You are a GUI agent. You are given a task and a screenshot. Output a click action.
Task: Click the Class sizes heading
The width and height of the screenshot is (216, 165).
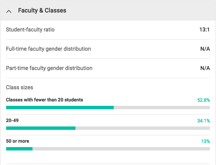tap(20, 88)
